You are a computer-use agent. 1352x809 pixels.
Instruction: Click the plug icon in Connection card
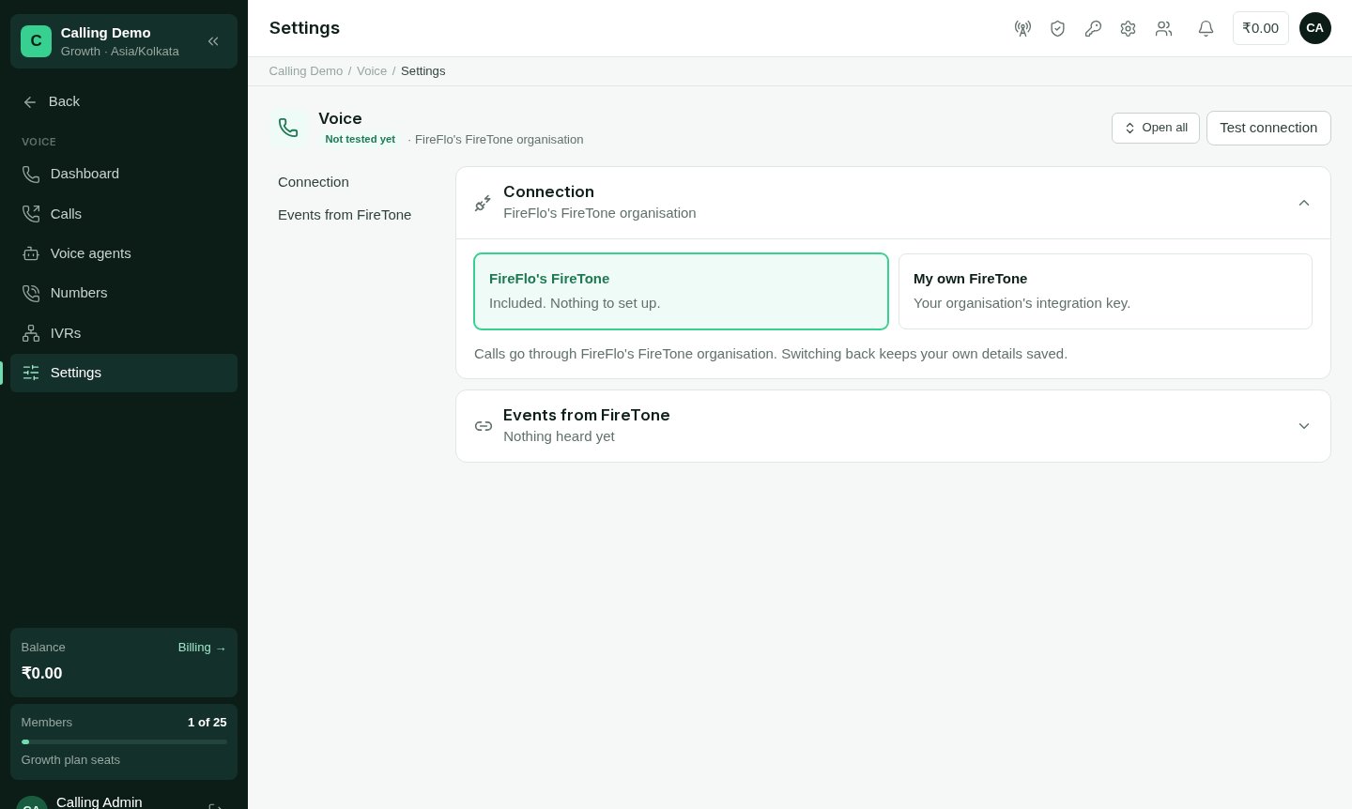click(x=483, y=203)
